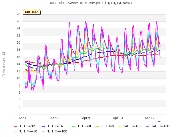Click the Apr 13 x-axis tick label
The image size is (183, 137).
118,118
